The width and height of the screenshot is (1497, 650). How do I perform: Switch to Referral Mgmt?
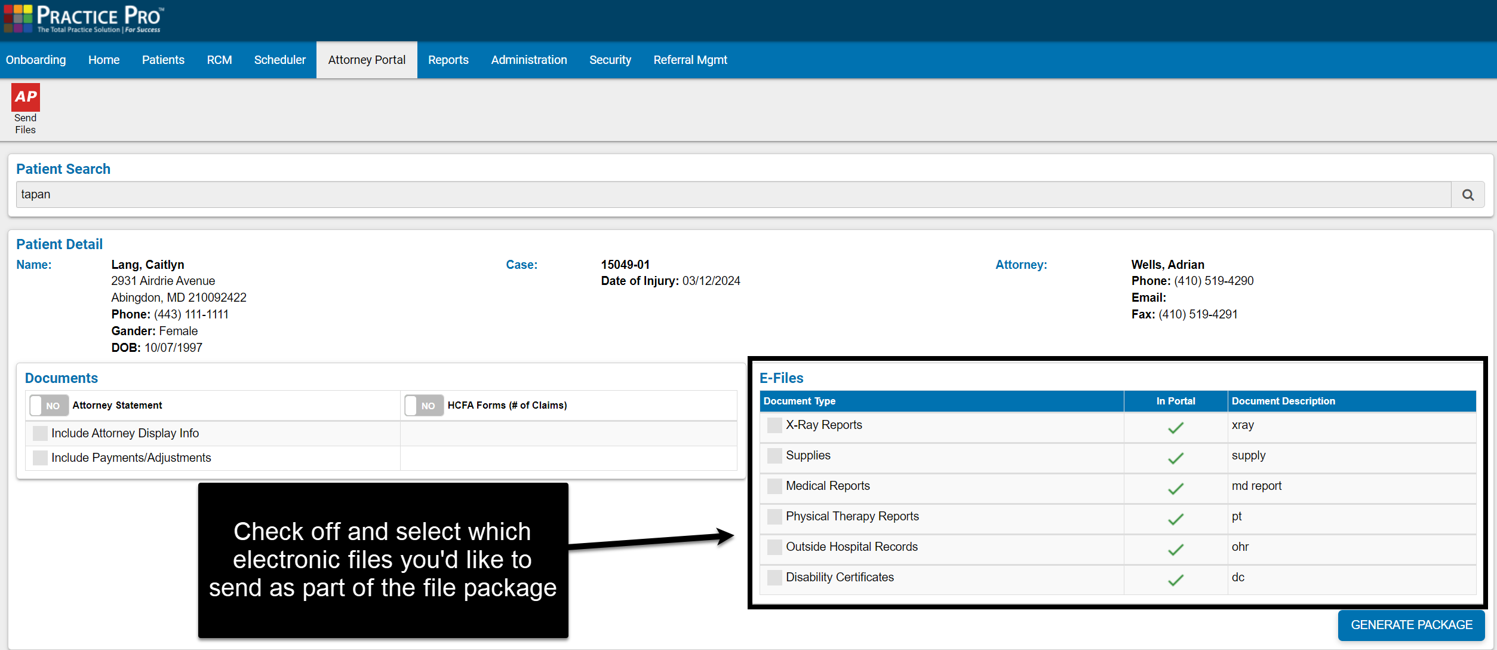(x=690, y=60)
